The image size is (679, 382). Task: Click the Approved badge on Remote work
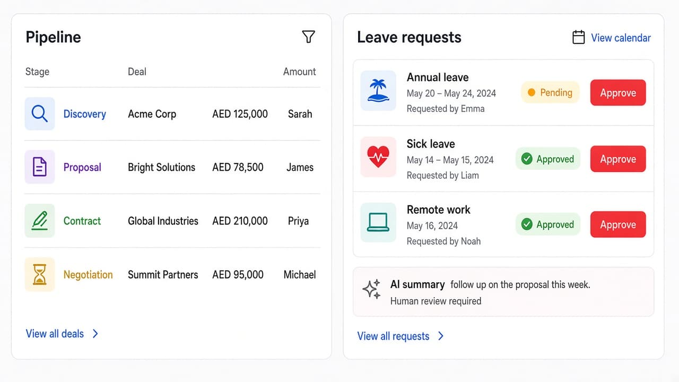548,224
